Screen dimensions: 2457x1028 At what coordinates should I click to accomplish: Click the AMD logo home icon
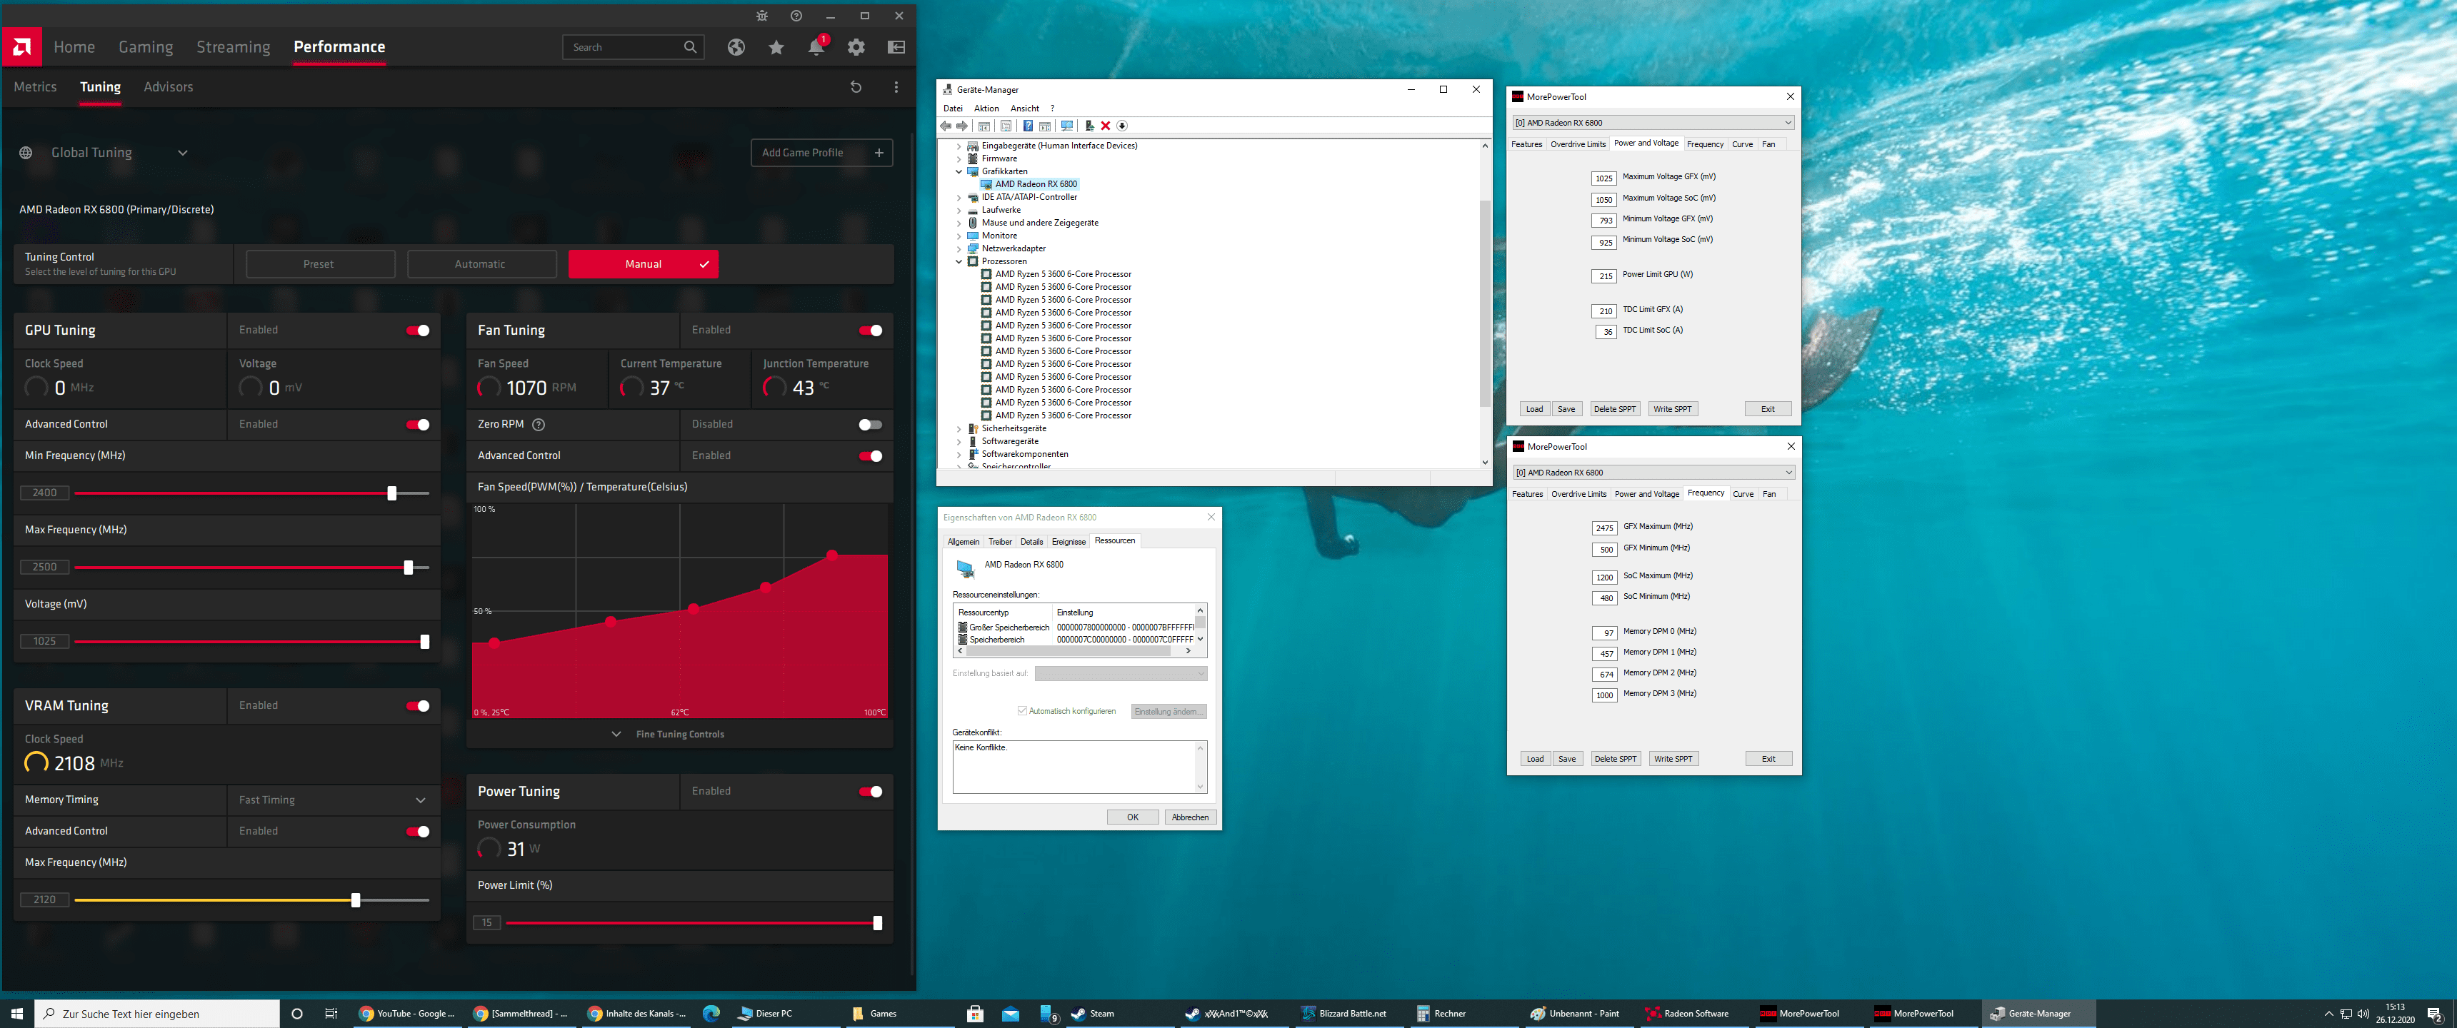(21, 46)
